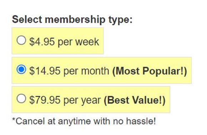Click the bold '(Best Value!)' text
The width and height of the screenshot is (207, 135).
click(x=135, y=100)
